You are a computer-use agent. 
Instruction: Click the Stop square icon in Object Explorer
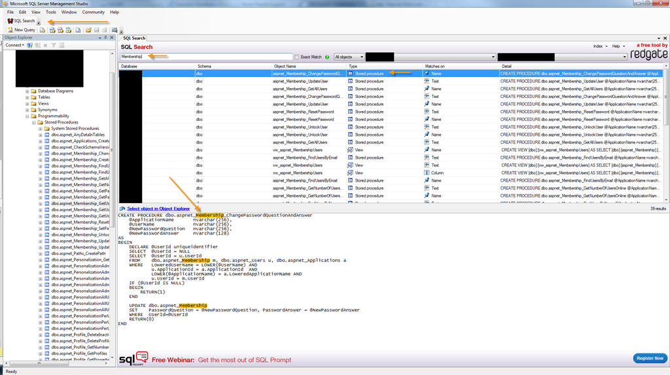click(x=45, y=45)
